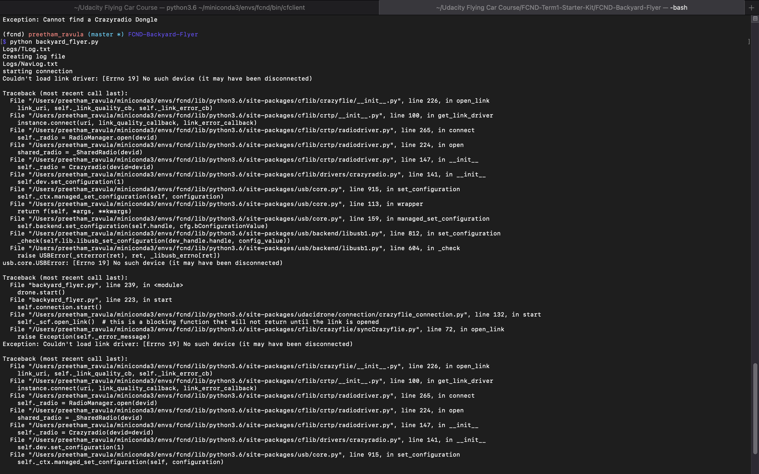Click the purple FCND-Backyard-Flyer directory name in prompt
This screenshot has width=759, height=474.
coord(163,34)
